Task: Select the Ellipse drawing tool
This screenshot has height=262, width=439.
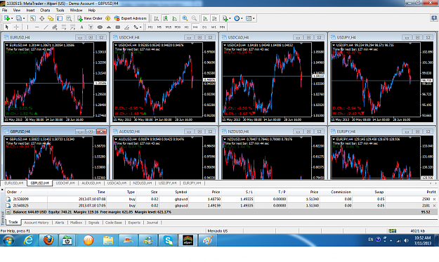Action: (x=100, y=27)
